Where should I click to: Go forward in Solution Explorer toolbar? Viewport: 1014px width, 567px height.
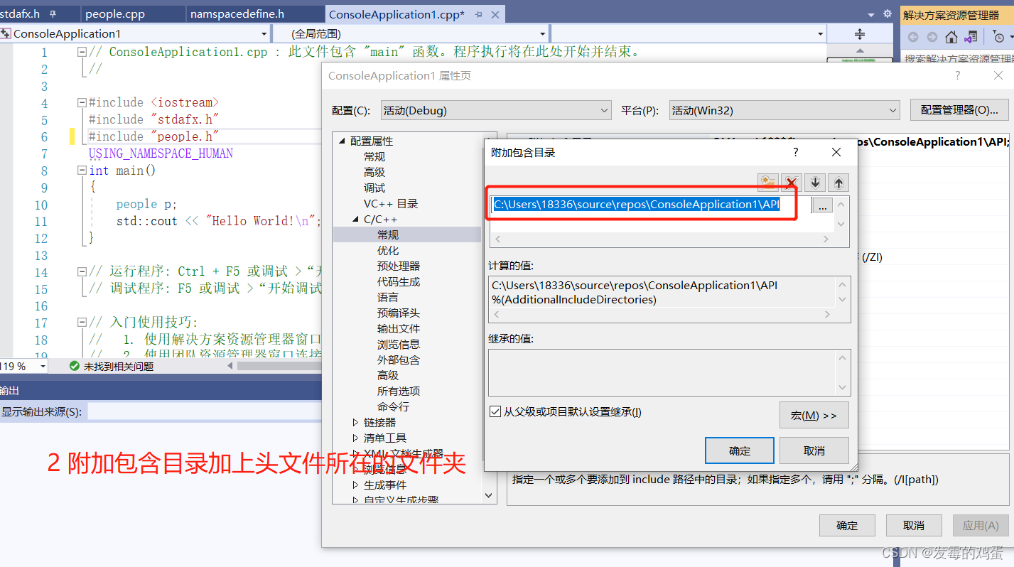pos(932,37)
